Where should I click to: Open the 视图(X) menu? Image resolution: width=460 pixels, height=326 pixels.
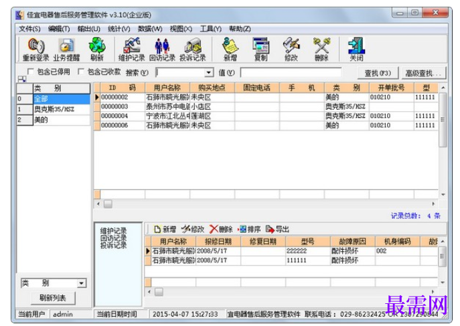(x=181, y=29)
